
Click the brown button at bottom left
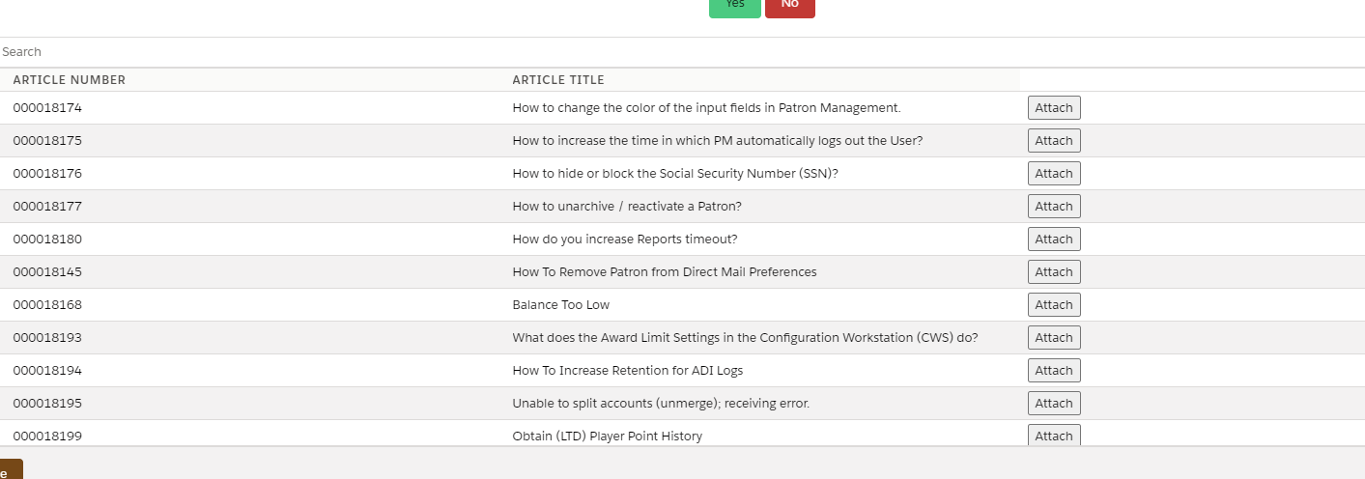tap(8, 471)
